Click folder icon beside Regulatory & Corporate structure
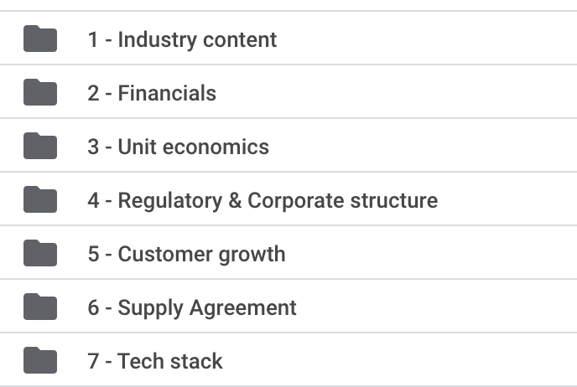This screenshot has width=577, height=387. pyautogui.click(x=40, y=199)
